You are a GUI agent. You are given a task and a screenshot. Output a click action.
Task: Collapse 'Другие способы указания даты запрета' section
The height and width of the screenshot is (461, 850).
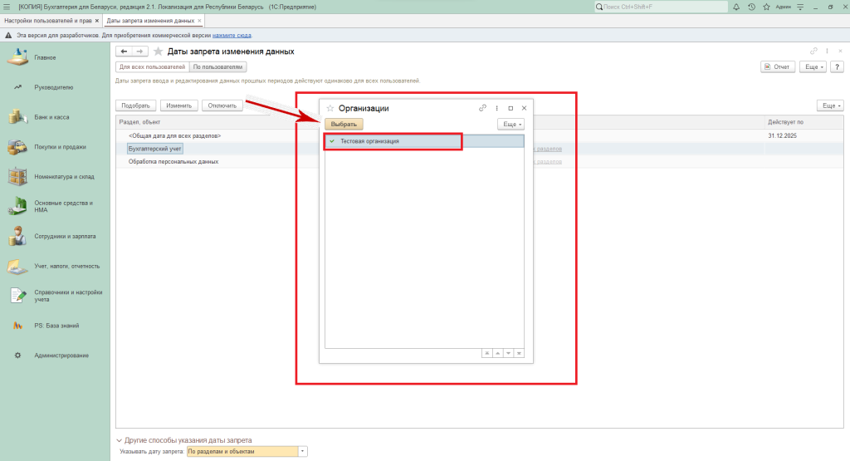(x=118, y=440)
